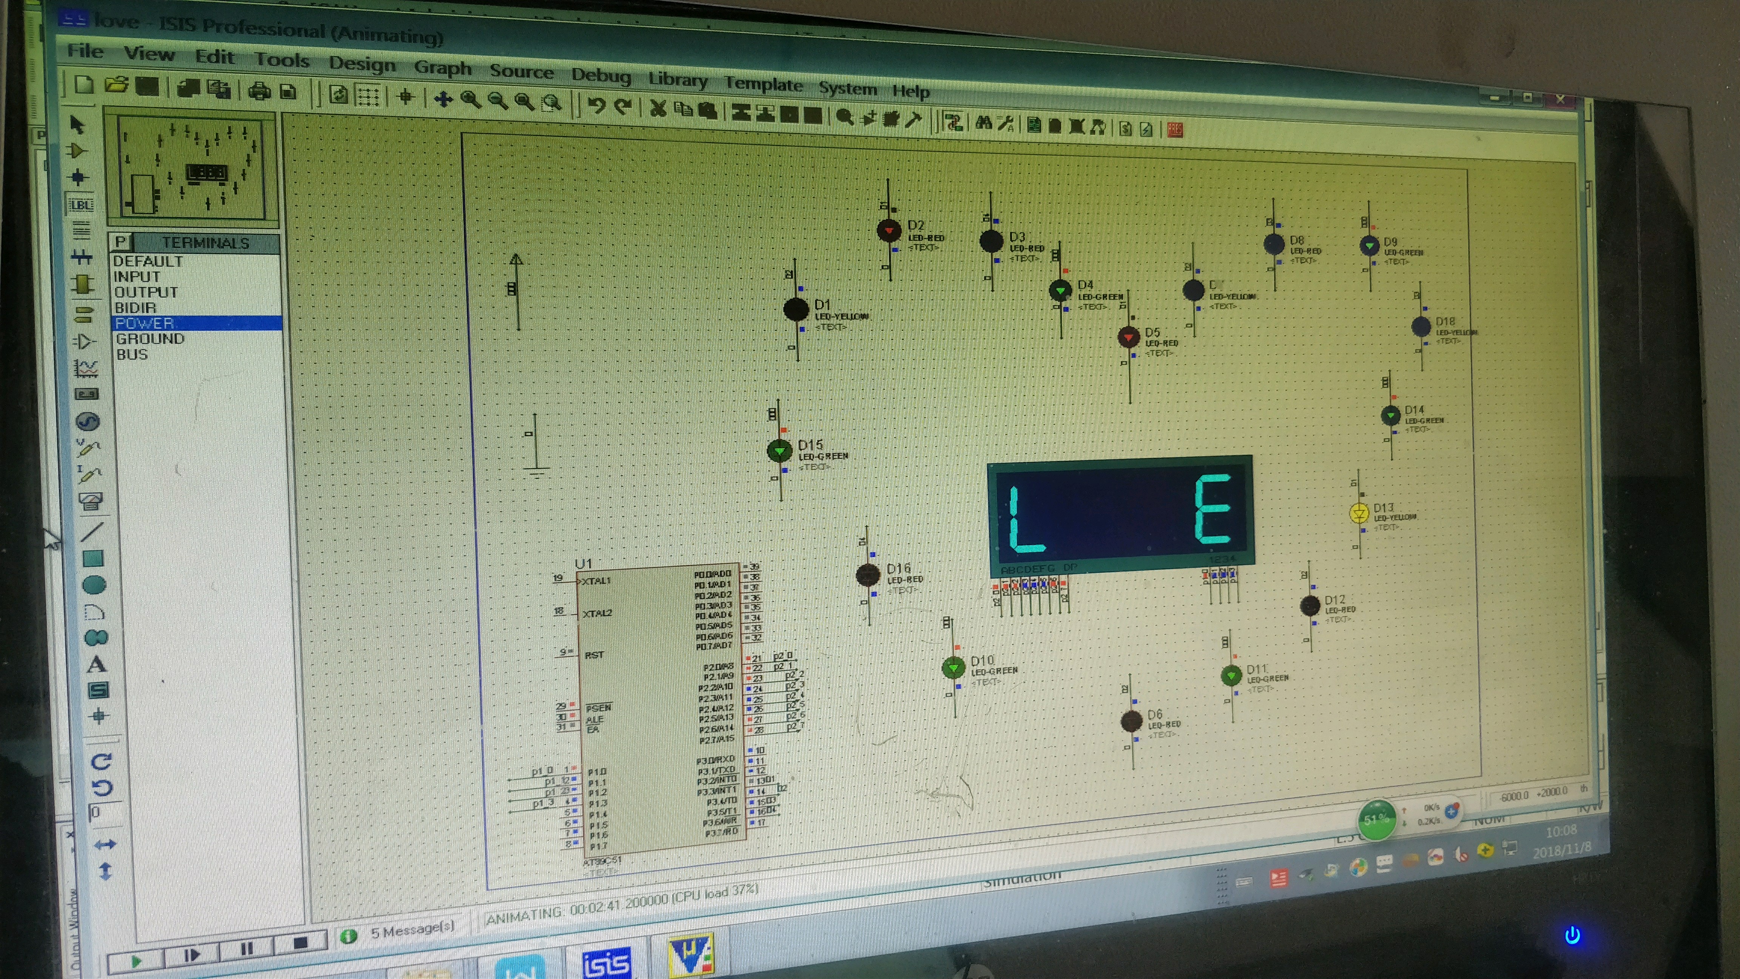Click the red ARES layout icon
This screenshot has width=1740, height=979.
1175,130
